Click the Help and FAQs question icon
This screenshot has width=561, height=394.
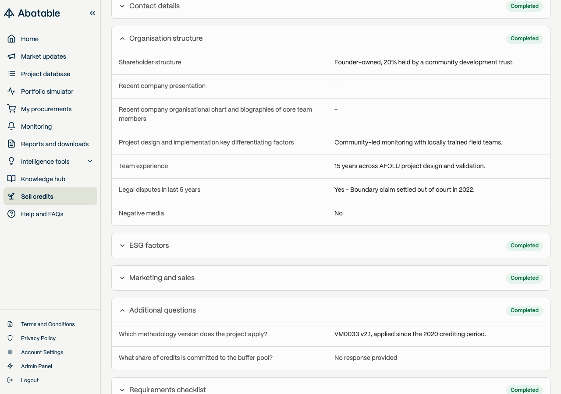[x=11, y=214]
